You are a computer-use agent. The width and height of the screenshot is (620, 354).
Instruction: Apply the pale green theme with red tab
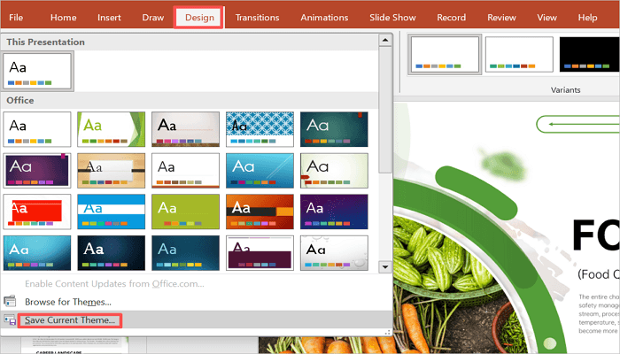[334, 171]
